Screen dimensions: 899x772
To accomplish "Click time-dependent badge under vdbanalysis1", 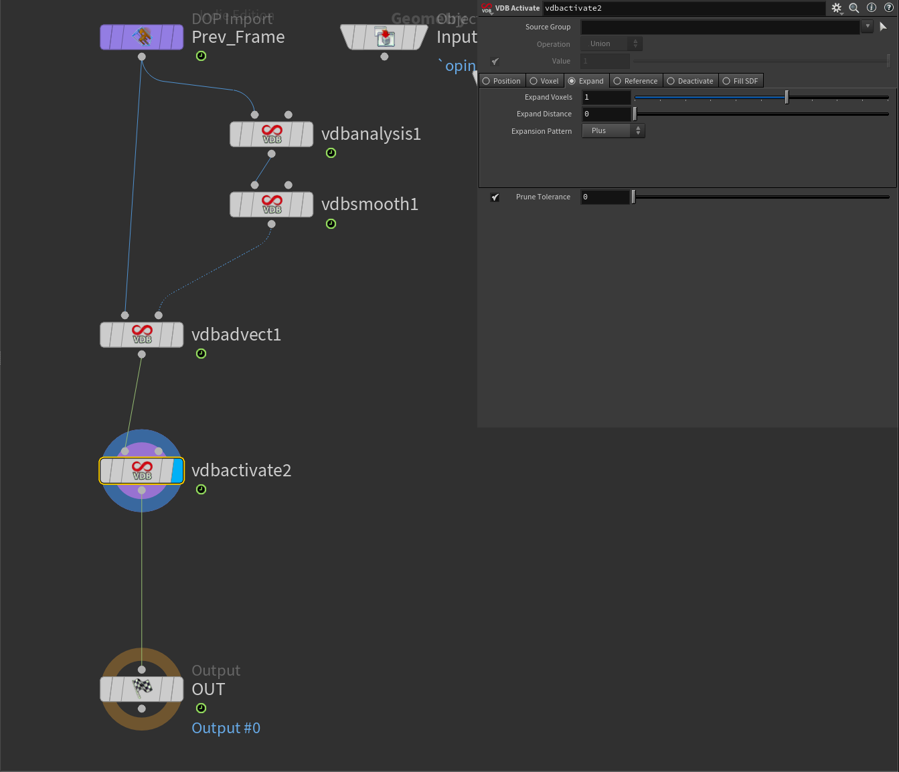I will pyautogui.click(x=331, y=153).
